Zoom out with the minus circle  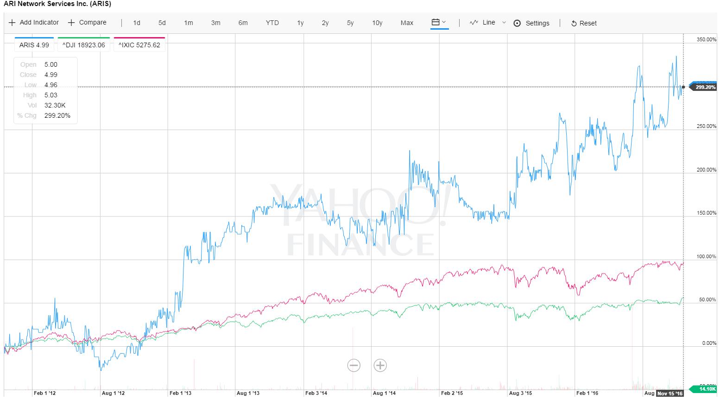click(354, 365)
